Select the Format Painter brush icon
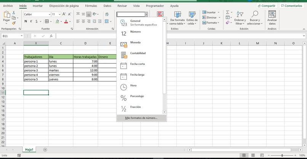Image resolution: width=307 pixels, height=159 pixels. [x=14, y=23]
